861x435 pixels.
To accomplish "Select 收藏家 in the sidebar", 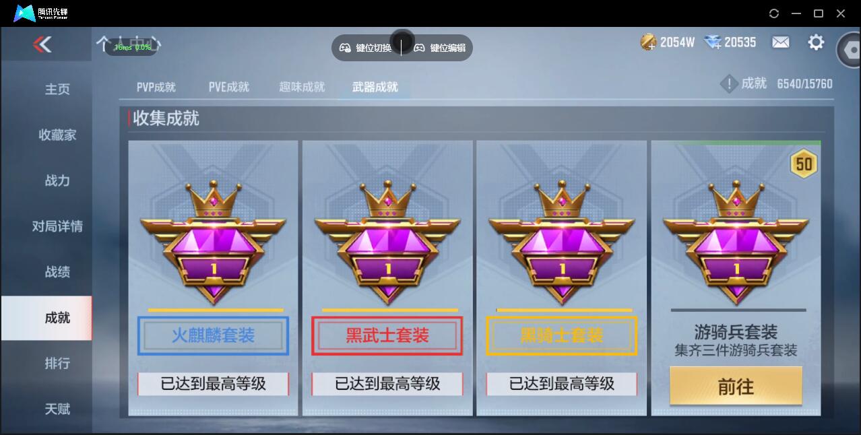I will click(x=57, y=135).
